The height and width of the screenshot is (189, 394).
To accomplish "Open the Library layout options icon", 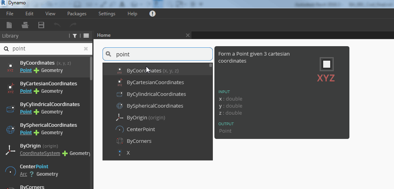I will [86, 36].
